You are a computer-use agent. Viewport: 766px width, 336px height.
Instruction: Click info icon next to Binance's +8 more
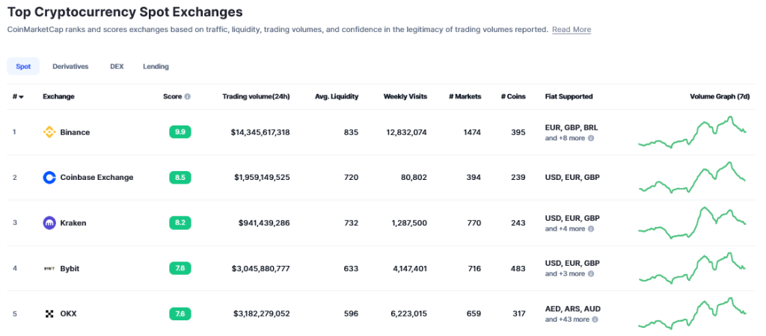pos(591,138)
